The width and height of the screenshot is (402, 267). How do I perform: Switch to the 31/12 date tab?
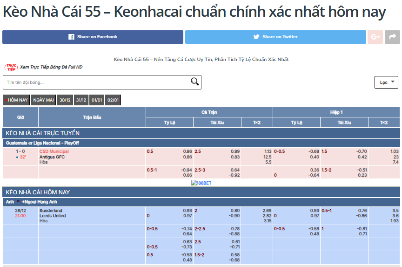click(x=81, y=100)
